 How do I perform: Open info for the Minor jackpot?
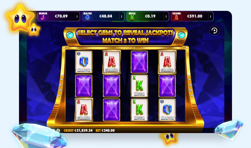coord(77,16)
